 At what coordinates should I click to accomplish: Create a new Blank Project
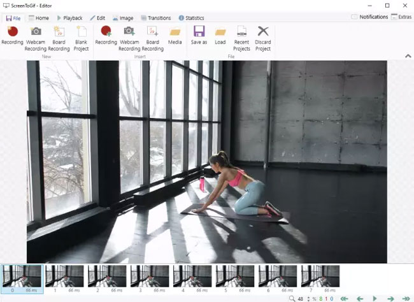[x=81, y=39]
